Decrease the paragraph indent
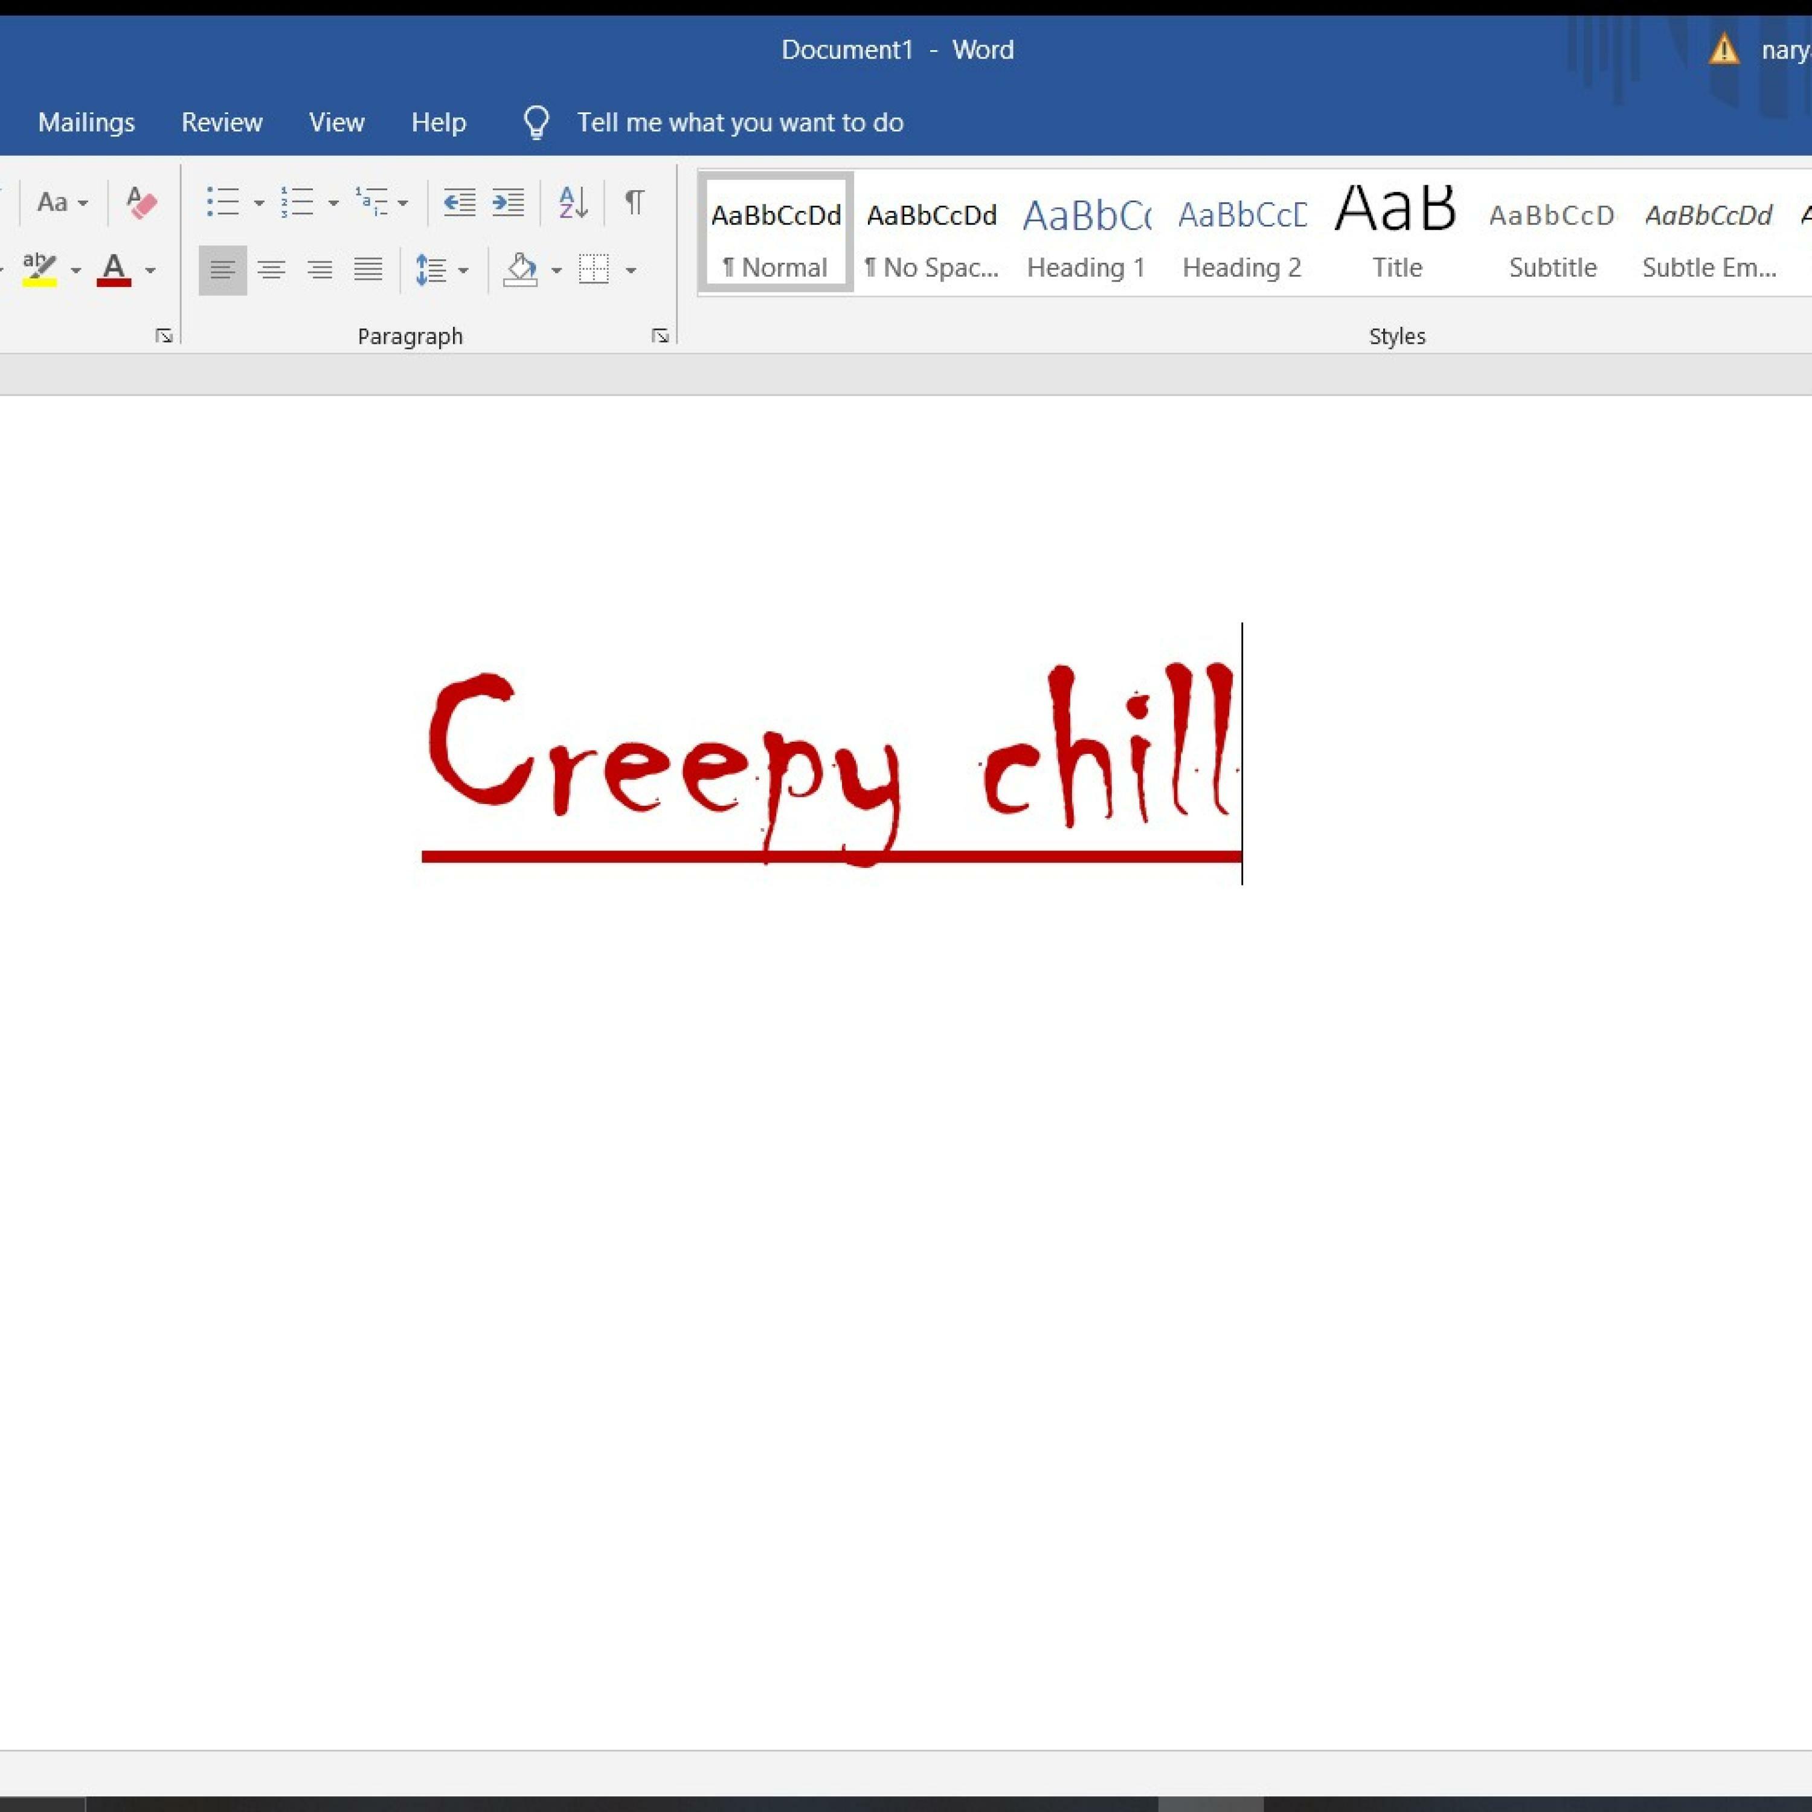The image size is (1812, 1812). pos(458,202)
